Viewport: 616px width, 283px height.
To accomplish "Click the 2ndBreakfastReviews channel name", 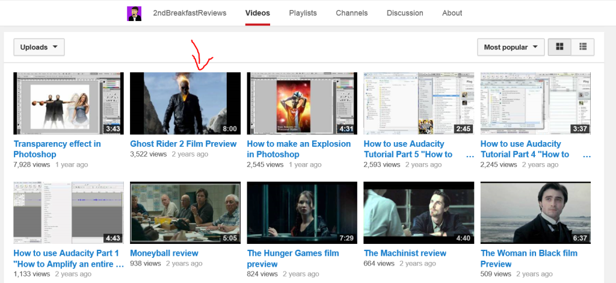I will (189, 13).
